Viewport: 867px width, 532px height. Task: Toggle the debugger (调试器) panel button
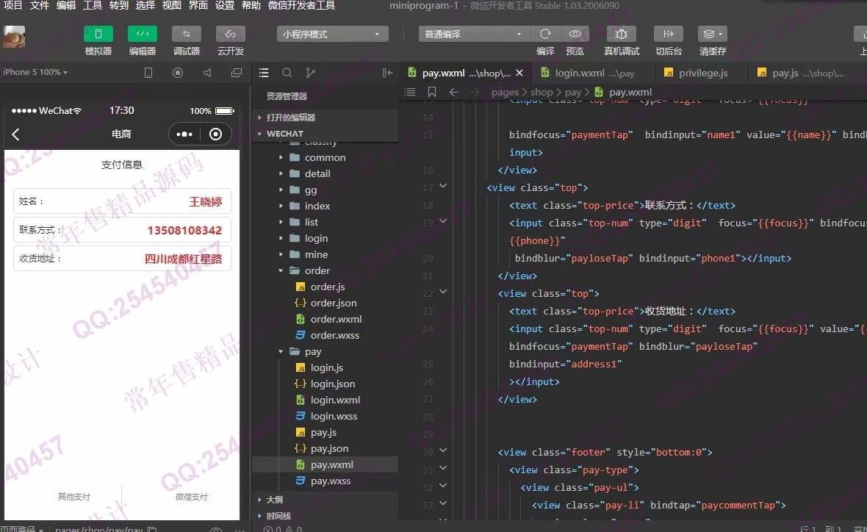click(x=187, y=35)
